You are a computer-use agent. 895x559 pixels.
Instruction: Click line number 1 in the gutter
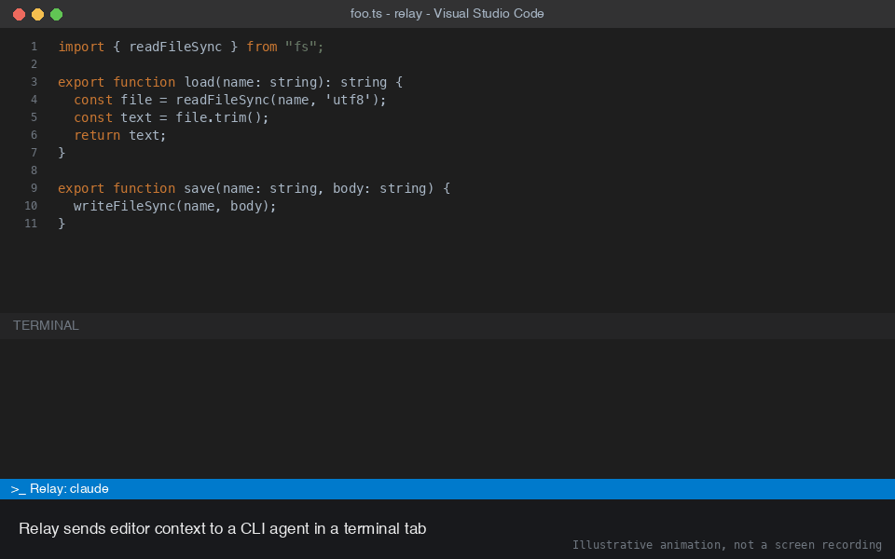click(34, 47)
